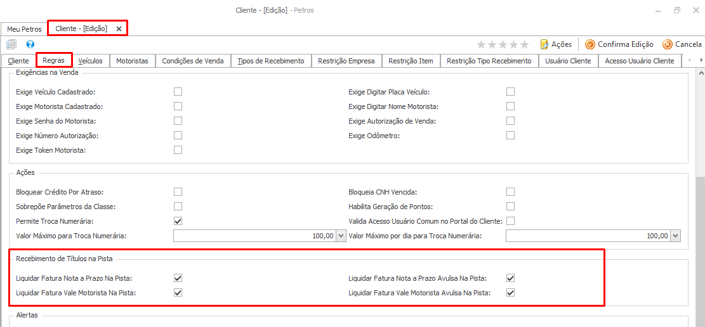Rate with the fifth favorite star
This screenshot has width=705, height=327.
pyautogui.click(x=525, y=44)
